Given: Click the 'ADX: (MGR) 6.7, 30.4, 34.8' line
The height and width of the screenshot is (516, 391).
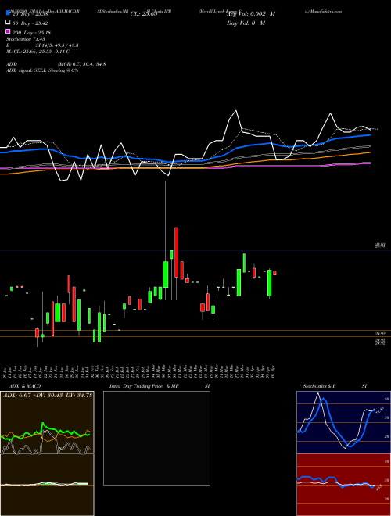Looking at the screenshot, I should pos(56,64).
